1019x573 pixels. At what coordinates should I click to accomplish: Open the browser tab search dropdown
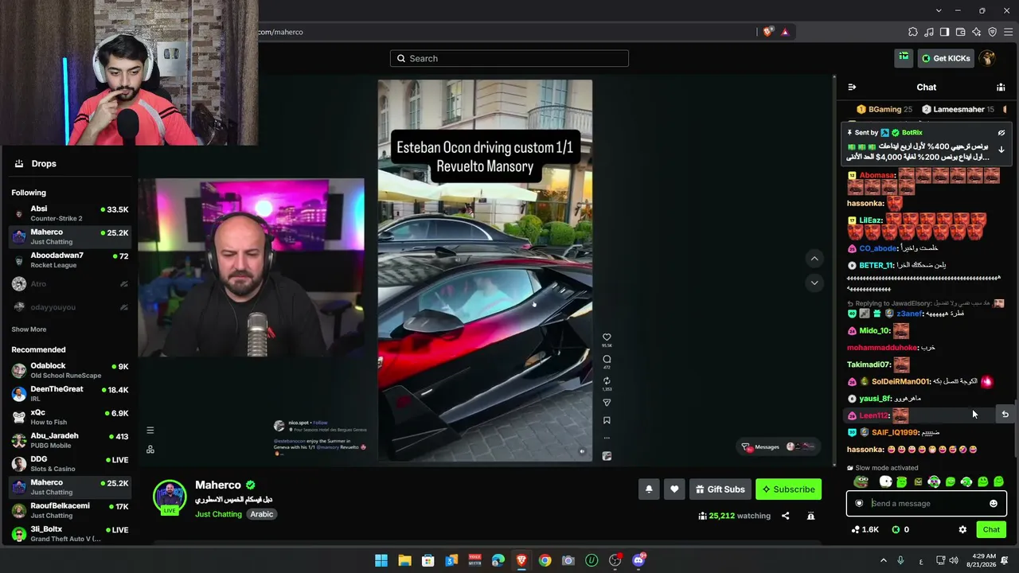click(939, 10)
